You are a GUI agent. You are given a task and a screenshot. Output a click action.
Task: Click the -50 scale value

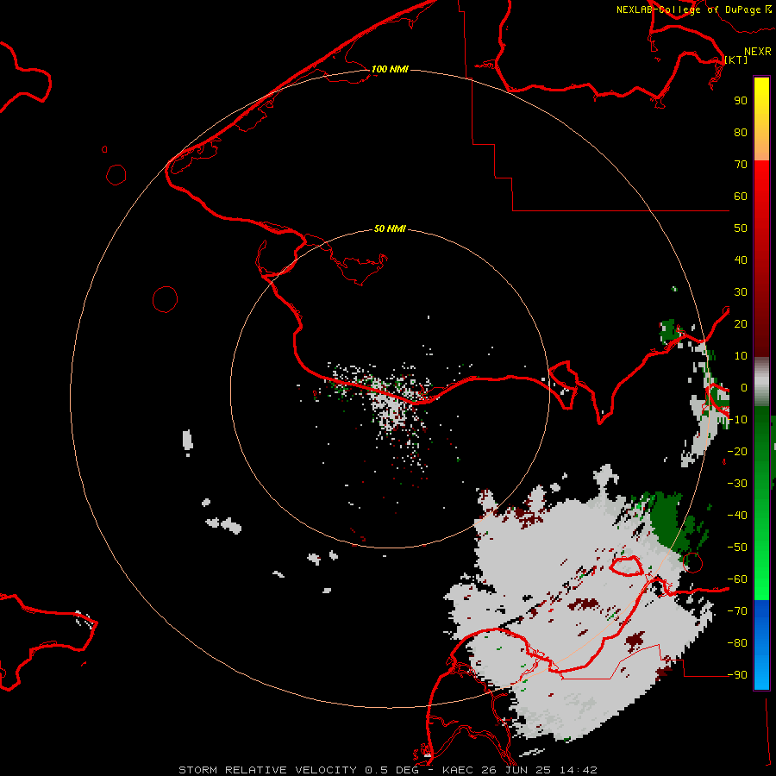coord(737,548)
